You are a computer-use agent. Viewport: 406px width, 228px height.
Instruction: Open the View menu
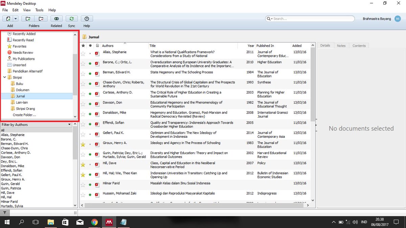pos(27,10)
